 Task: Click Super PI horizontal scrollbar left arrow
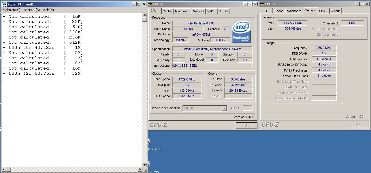point(3,170)
